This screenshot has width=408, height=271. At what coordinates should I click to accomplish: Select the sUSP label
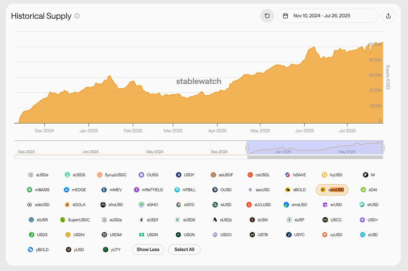coord(300,220)
